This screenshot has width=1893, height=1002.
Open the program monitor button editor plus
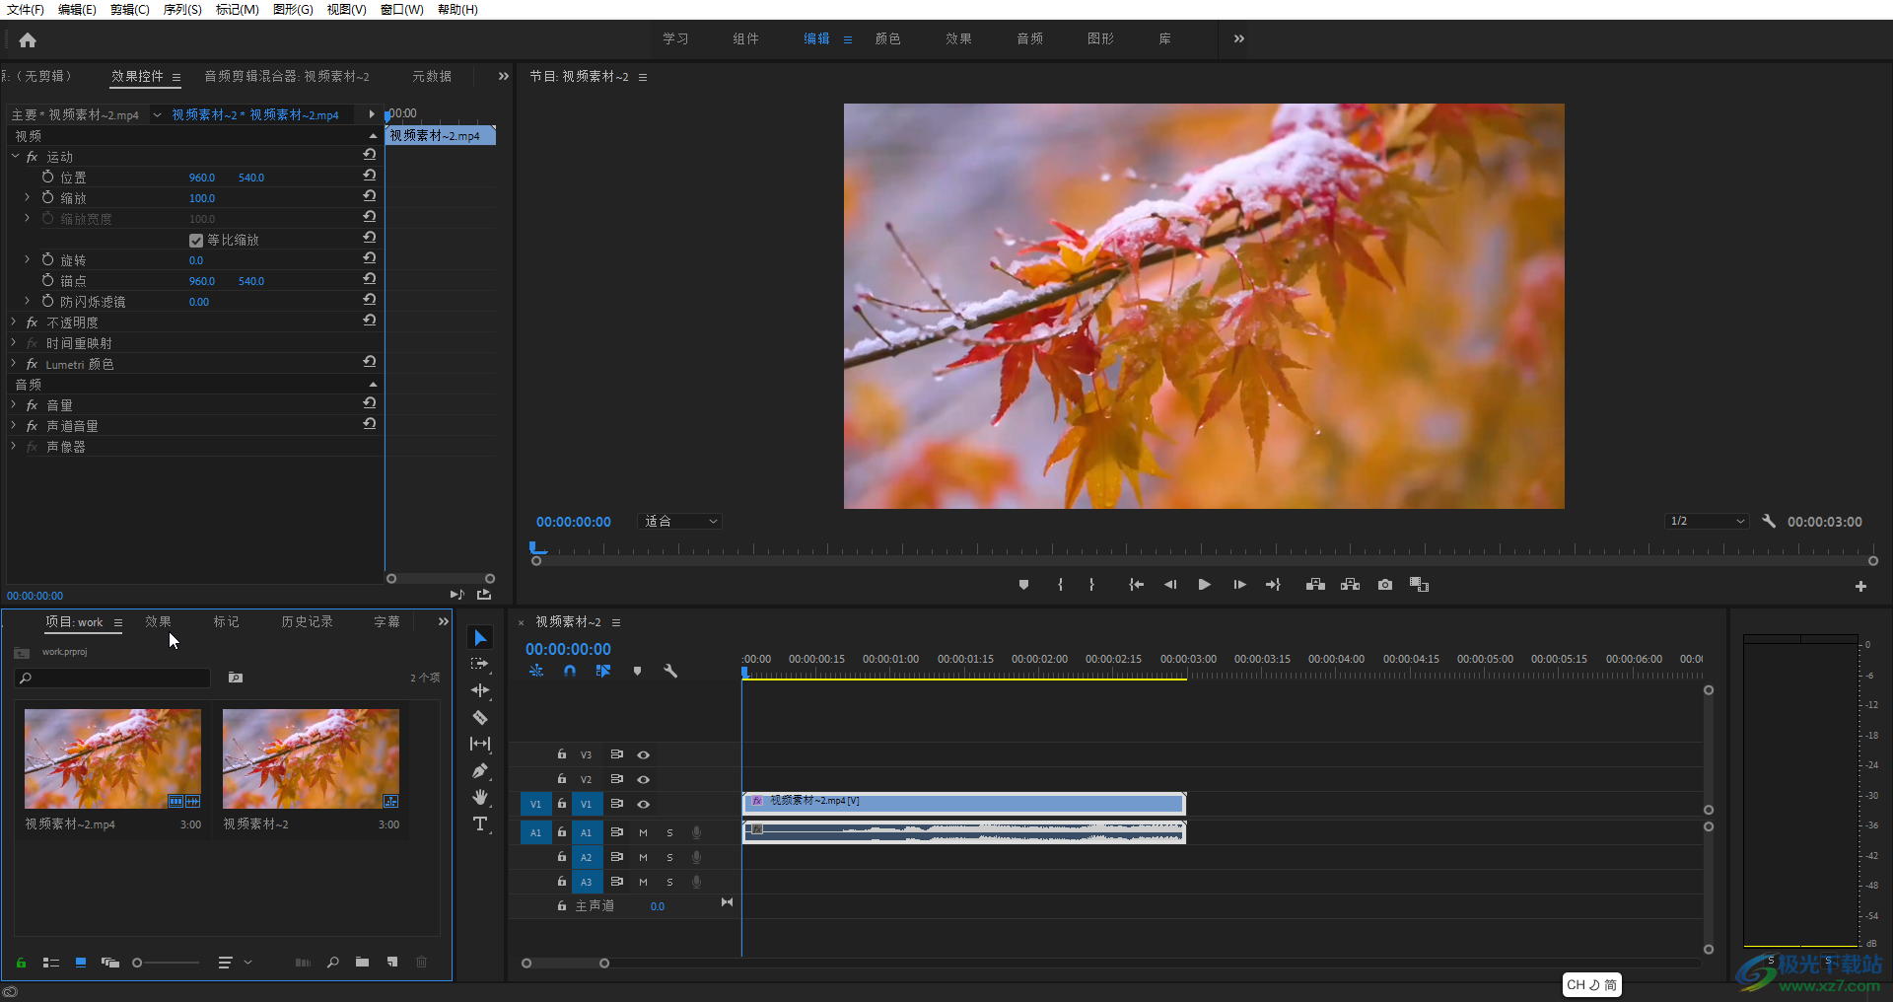point(1860,586)
